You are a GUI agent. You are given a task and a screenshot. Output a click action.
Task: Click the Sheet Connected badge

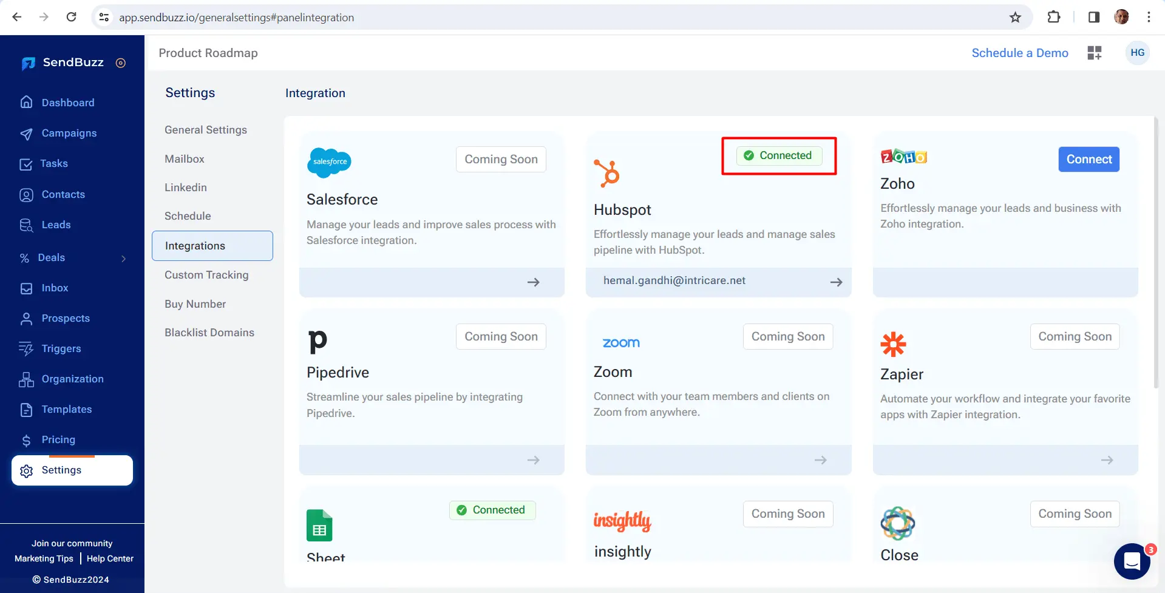point(492,510)
